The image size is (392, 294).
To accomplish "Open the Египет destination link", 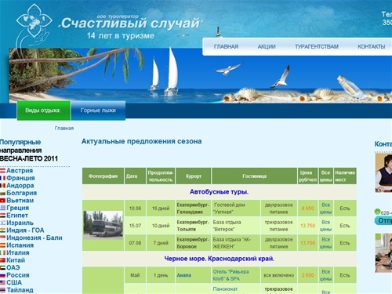I will 17,216.
